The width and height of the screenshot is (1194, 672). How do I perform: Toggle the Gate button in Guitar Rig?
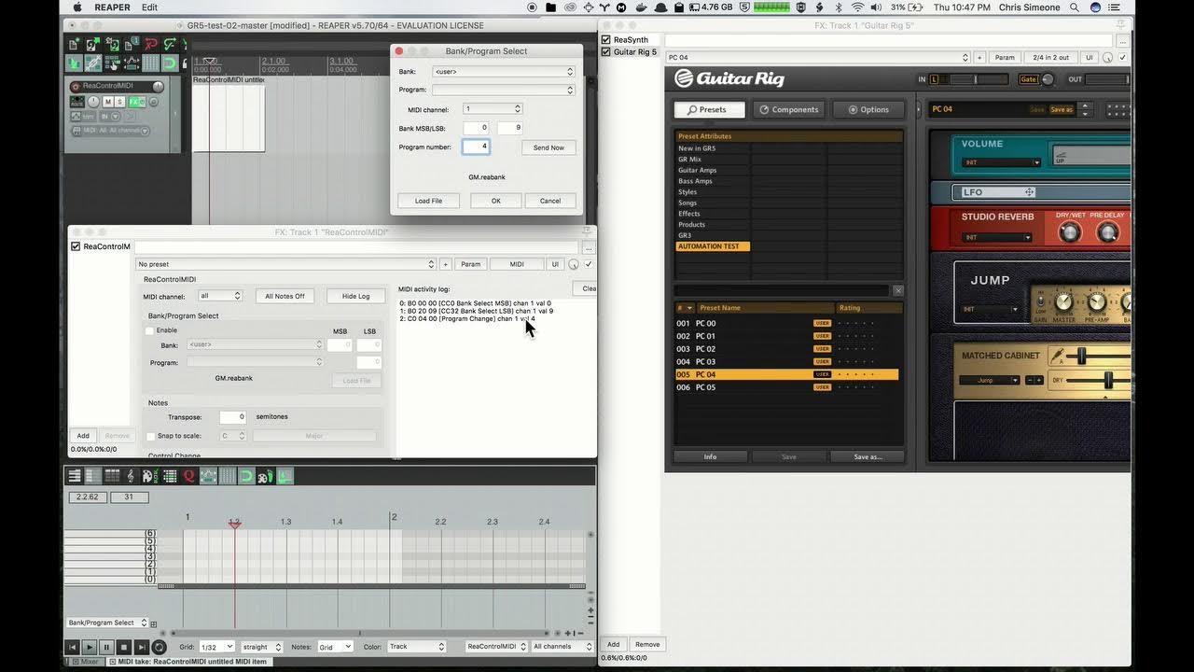1028,79
